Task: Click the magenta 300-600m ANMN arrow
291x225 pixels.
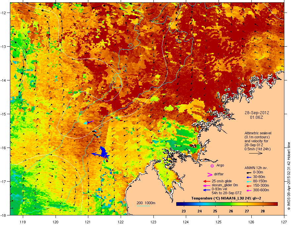Action: pos(249,191)
